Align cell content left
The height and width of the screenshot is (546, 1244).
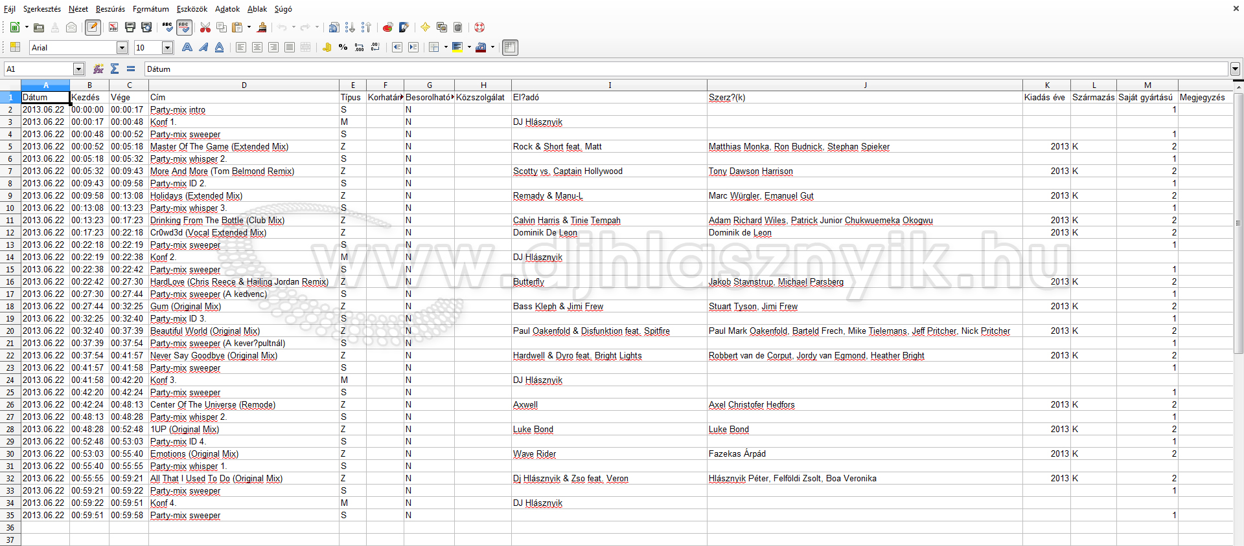coord(241,47)
